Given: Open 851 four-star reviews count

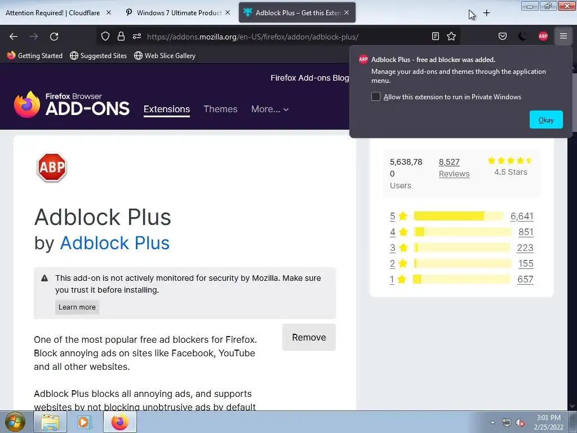Looking at the screenshot, I should click(x=526, y=232).
